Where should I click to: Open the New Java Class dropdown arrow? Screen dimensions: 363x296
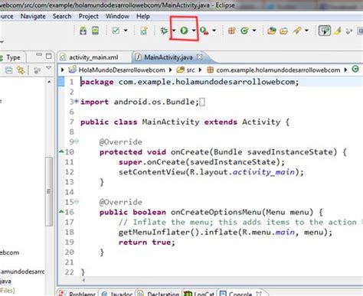[254, 31]
